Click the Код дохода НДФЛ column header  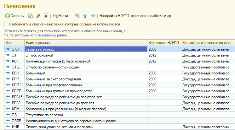pyautogui.click(x=164, y=43)
